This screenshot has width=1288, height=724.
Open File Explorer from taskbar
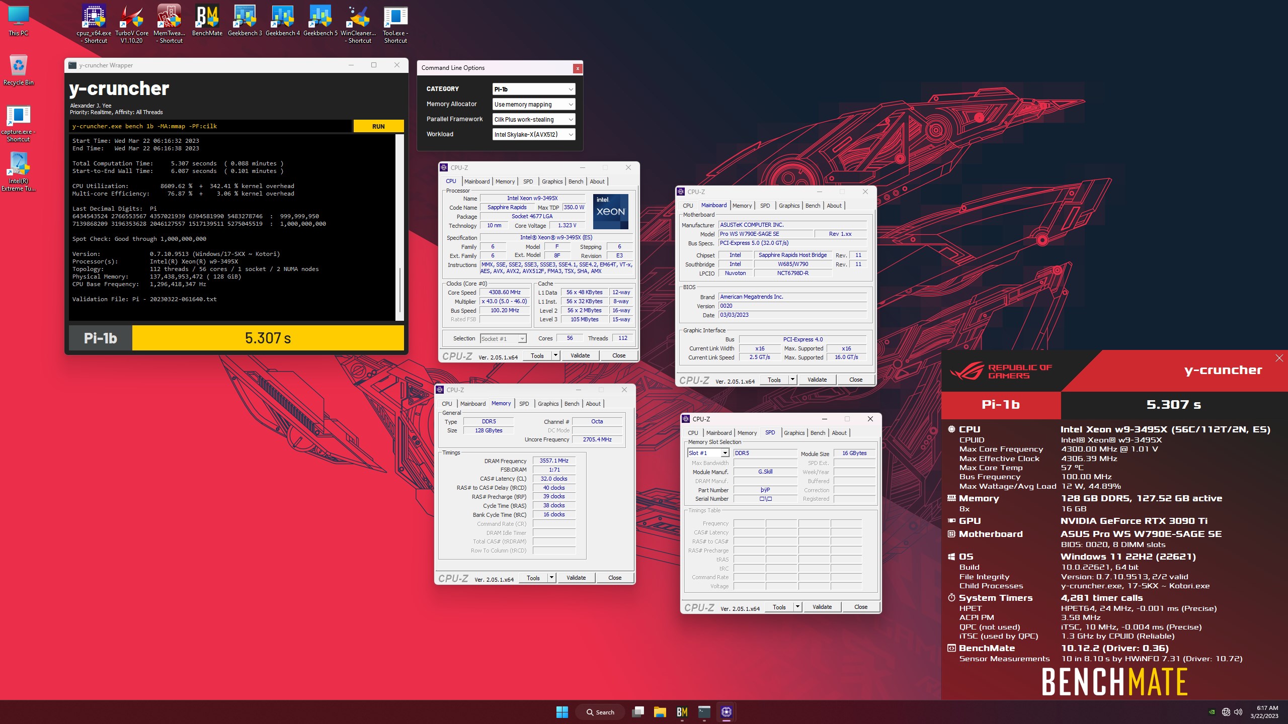[660, 712]
